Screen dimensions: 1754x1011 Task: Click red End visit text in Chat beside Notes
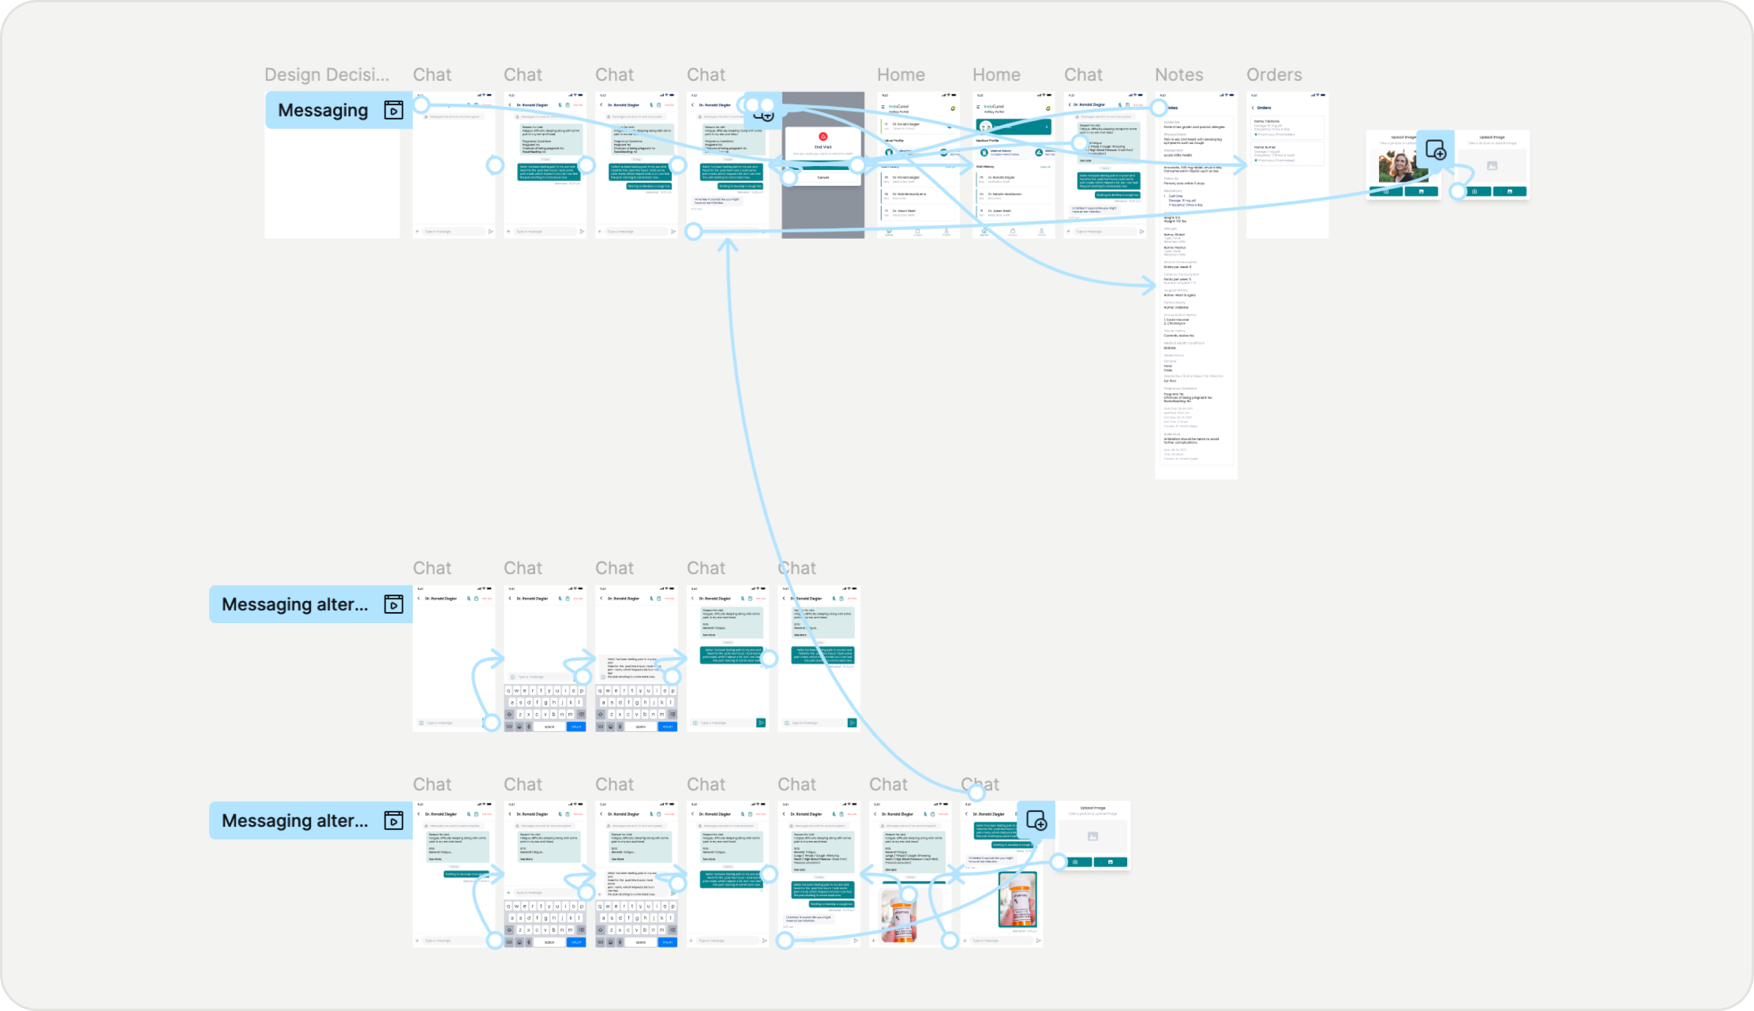tap(1138, 105)
